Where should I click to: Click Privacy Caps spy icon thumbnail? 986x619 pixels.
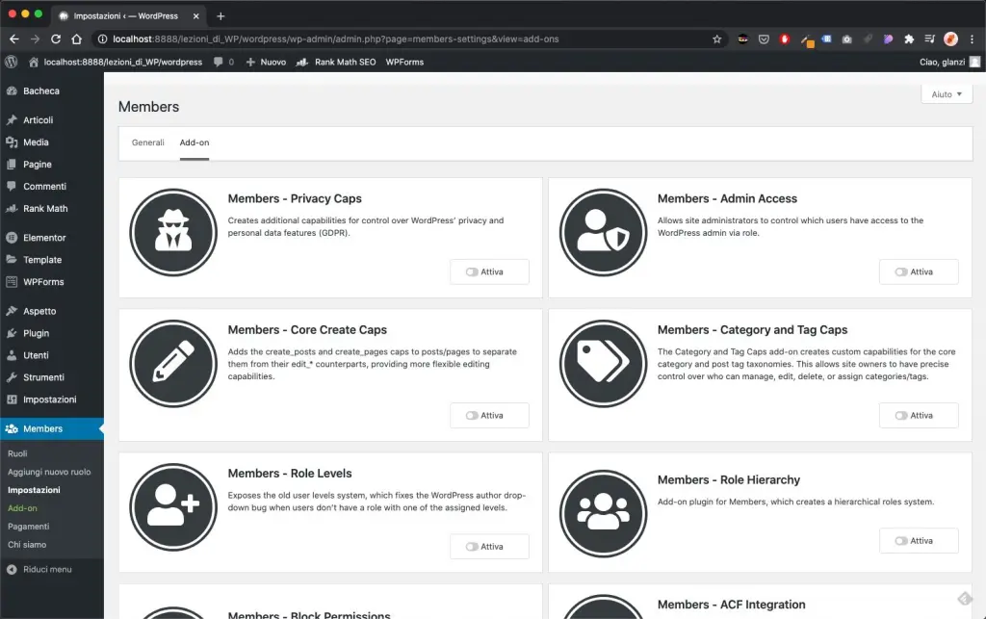[x=173, y=233]
